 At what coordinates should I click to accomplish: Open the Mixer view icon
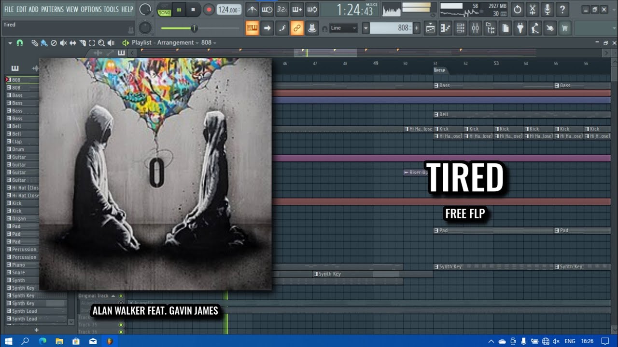click(475, 28)
